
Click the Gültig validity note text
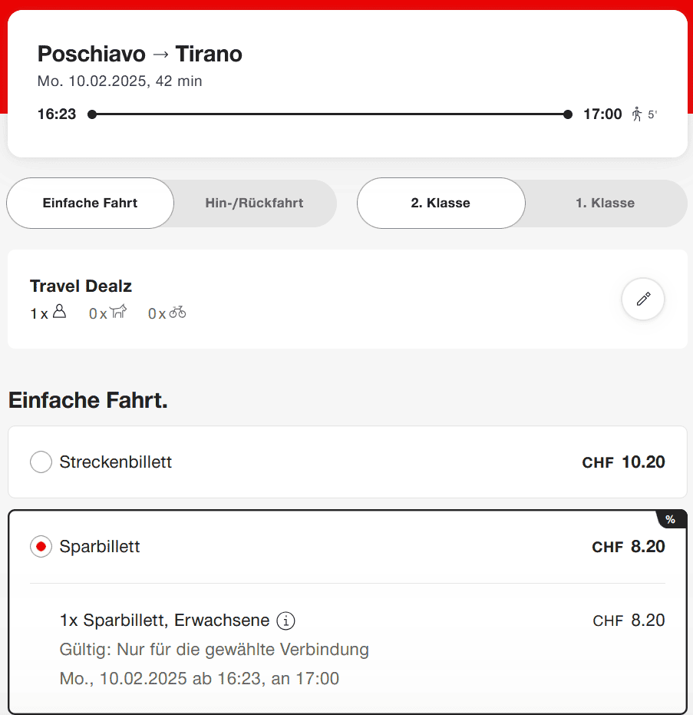click(x=214, y=650)
